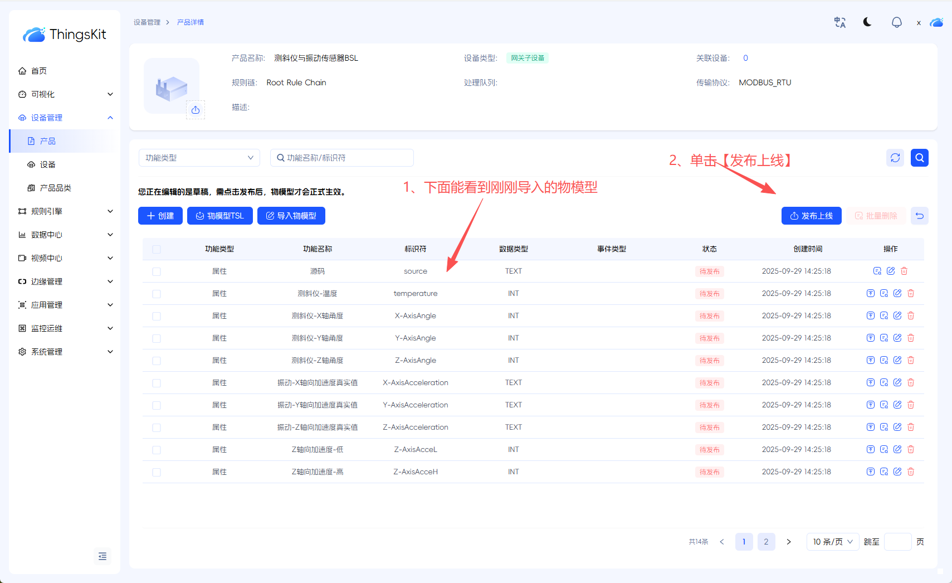This screenshot has height=583, width=952.
Task: Click the refresh icon above table
Action: [895, 158]
